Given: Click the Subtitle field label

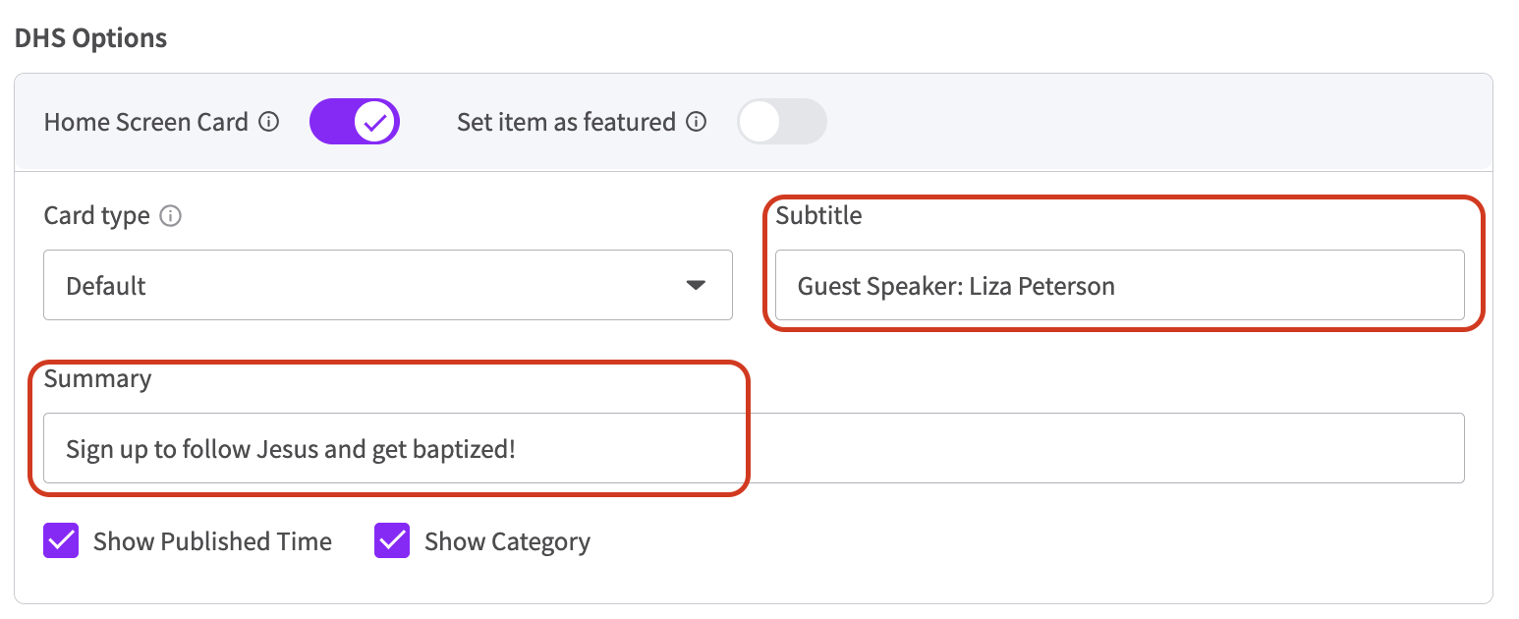Looking at the screenshot, I should pos(818,216).
